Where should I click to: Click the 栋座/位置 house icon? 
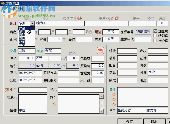pyautogui.click(x=117, y=18)
